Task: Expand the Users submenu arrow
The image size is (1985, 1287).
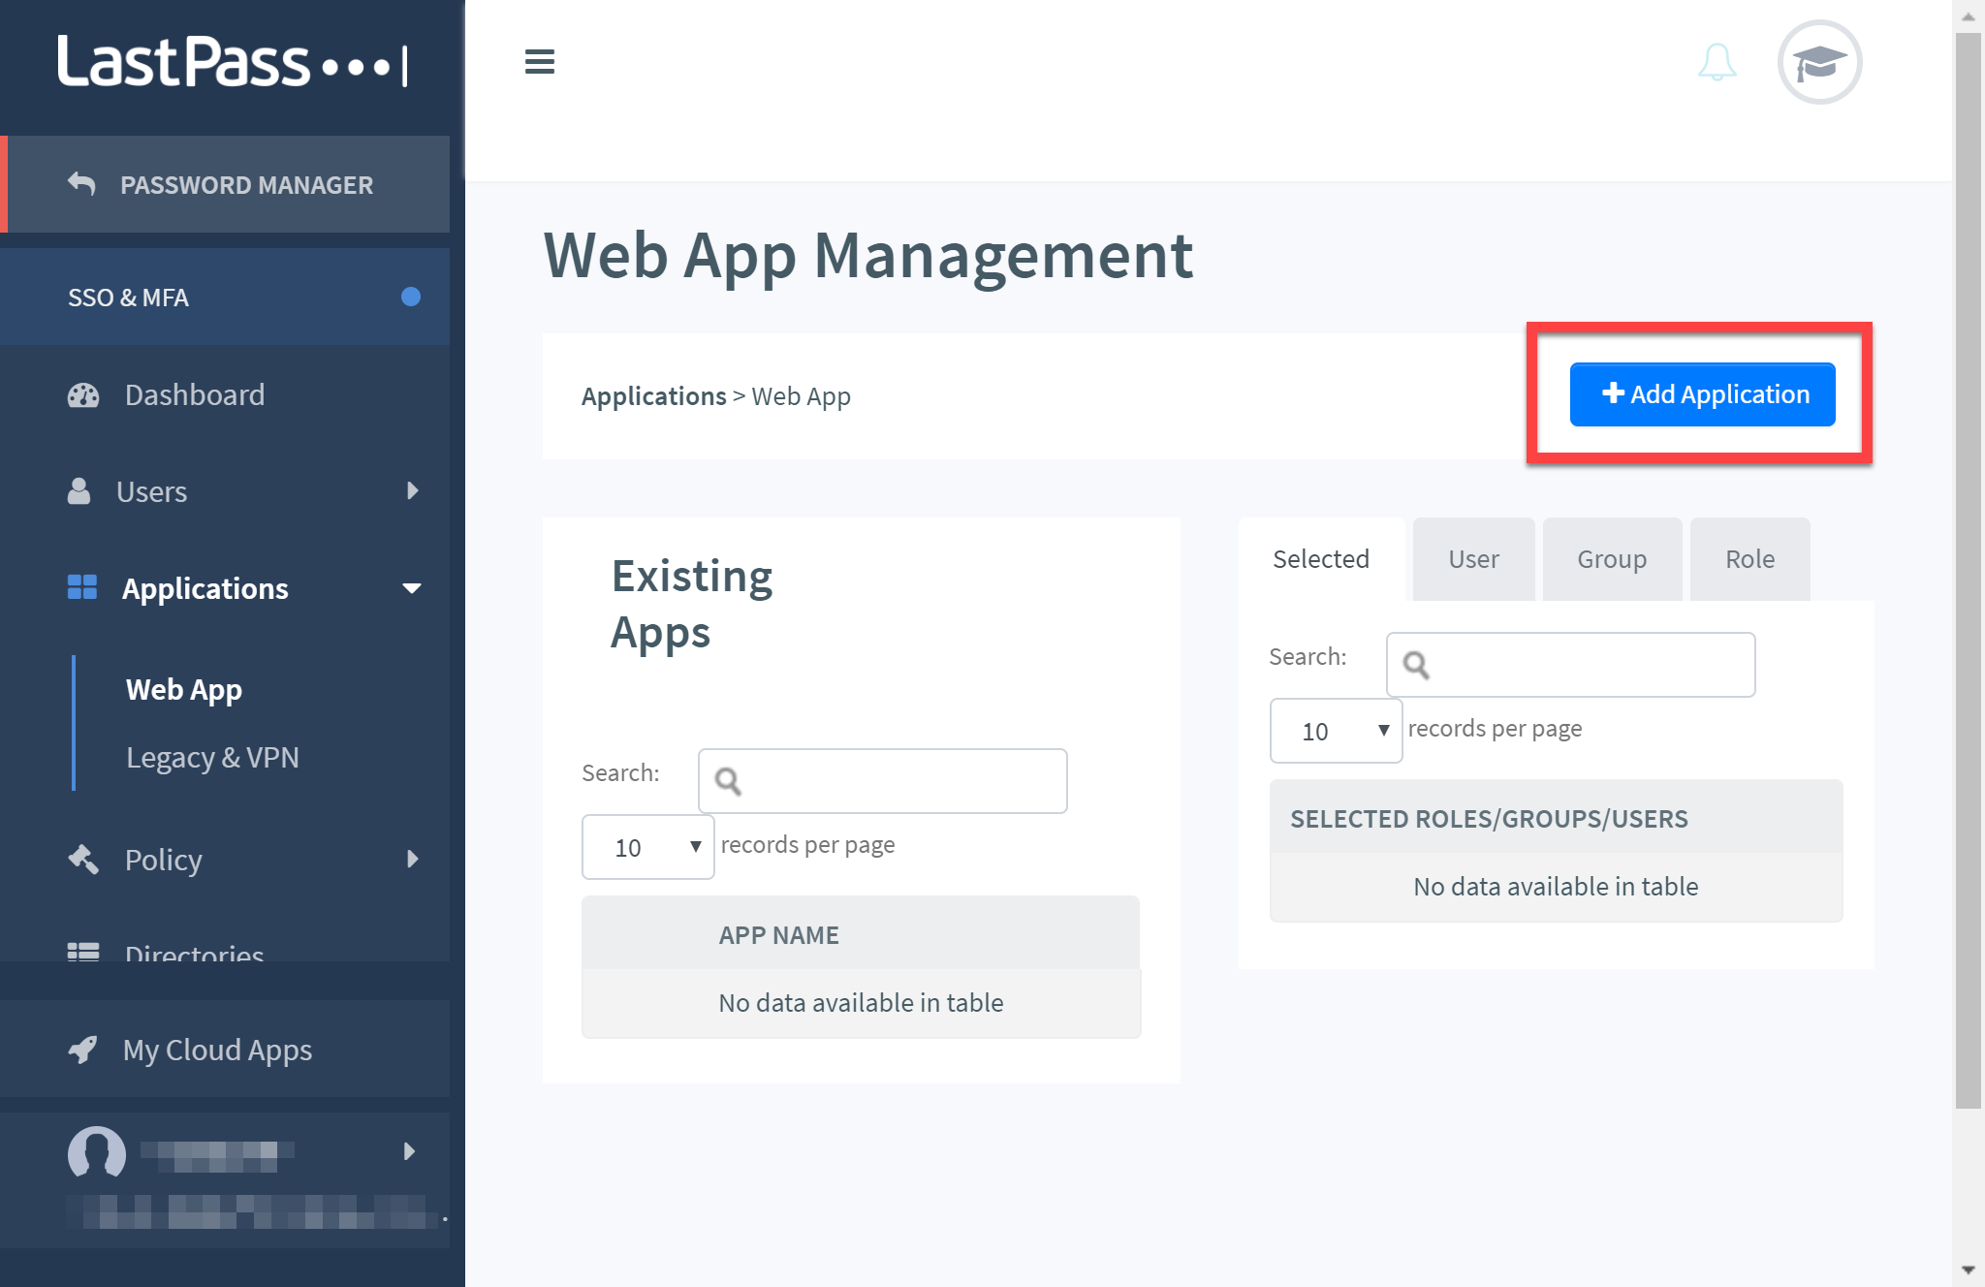Action: coord(413,490)
